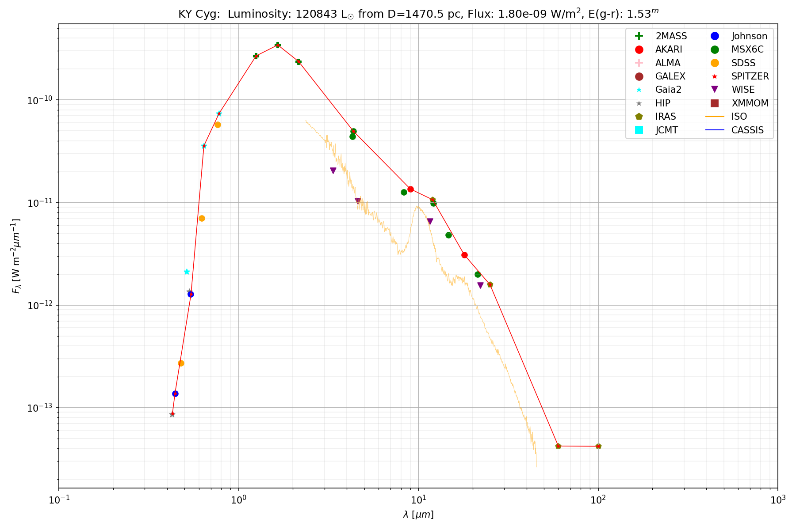796x530 pixels.
Task: Click the CASSIS blue line legend sample
Action: [715, 130]
